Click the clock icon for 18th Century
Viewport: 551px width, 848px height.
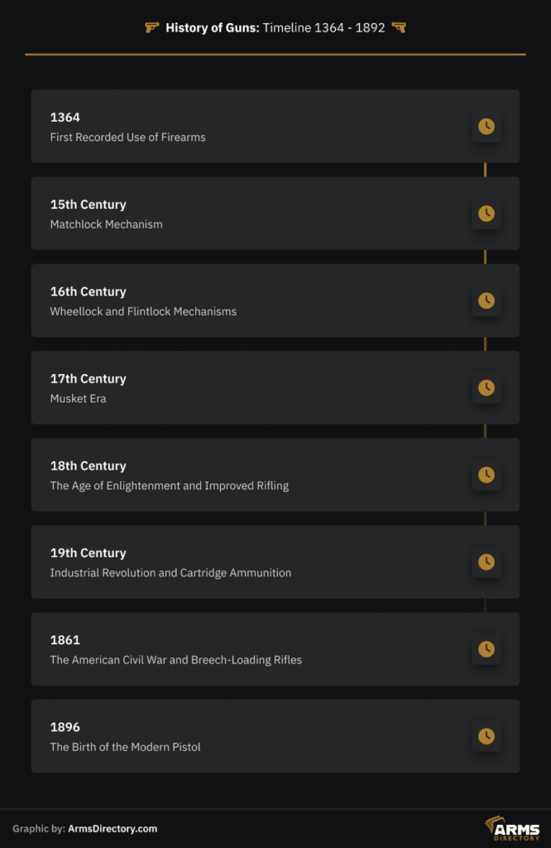pyautogui.click(x=486, y=475)
